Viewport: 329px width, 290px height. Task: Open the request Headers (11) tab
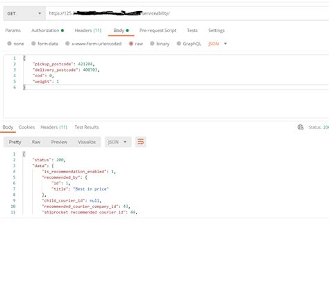pyautogui.click(x=88, y=31)
